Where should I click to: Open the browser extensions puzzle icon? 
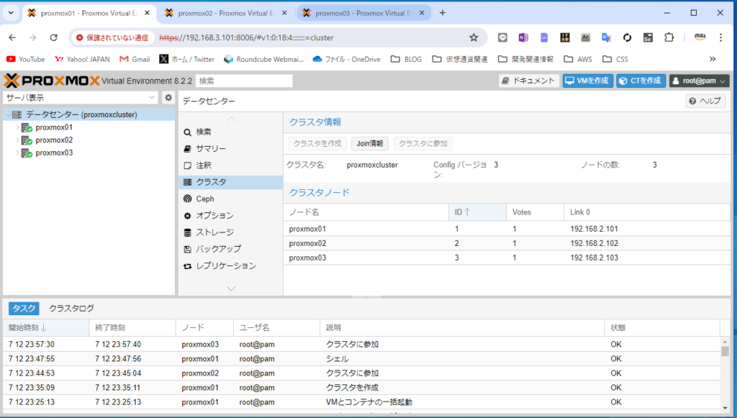669,37
